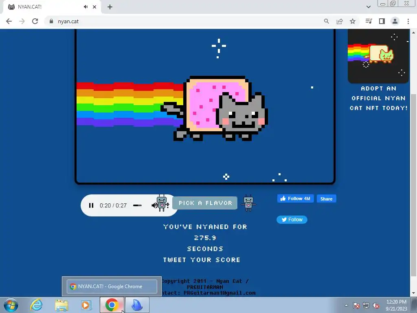Open Chrome three-dot menu
Screen dimensions: 417x313
(x=408, y=21)
